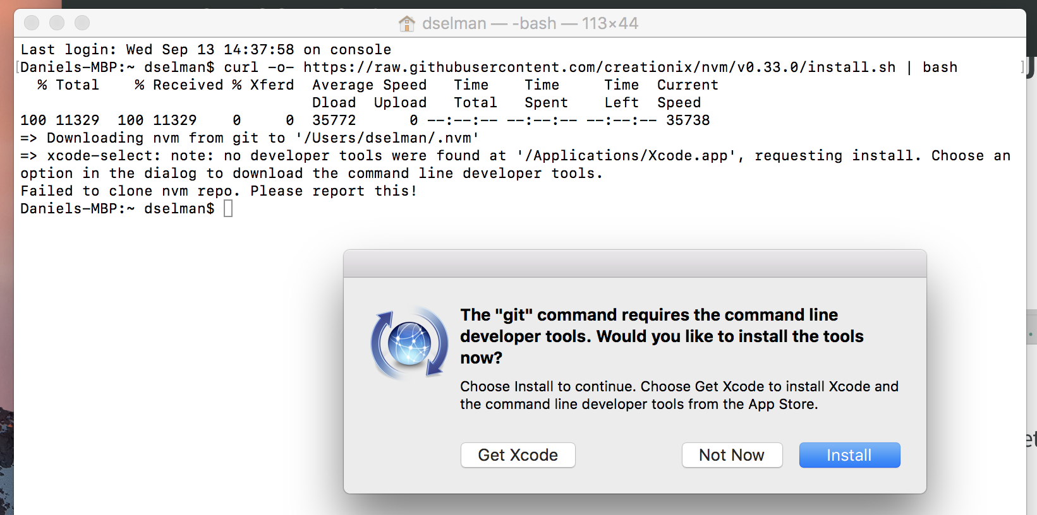Minimize the Terminal via second title bar button
Viewport: 1037px width, 515px height.
click(x=57, y=23)
